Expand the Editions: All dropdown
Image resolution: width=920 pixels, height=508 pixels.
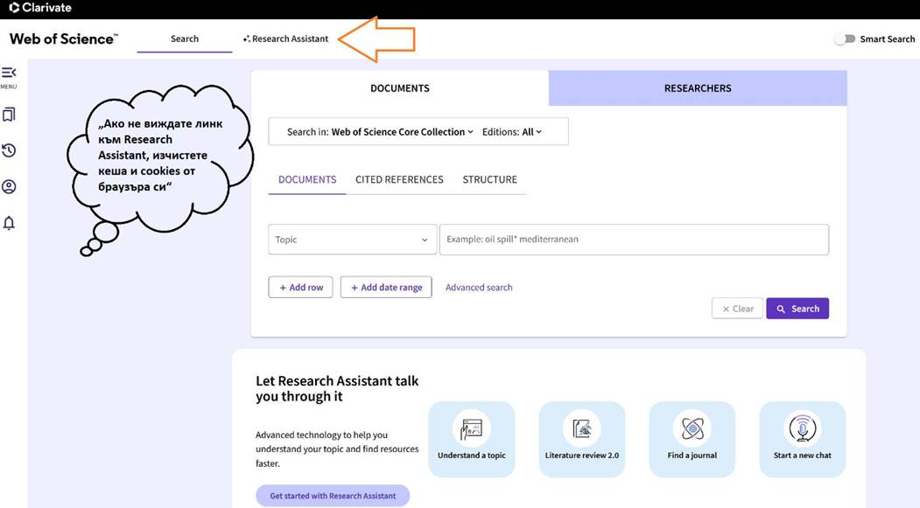pyautogui.click(x=511, y=132)
